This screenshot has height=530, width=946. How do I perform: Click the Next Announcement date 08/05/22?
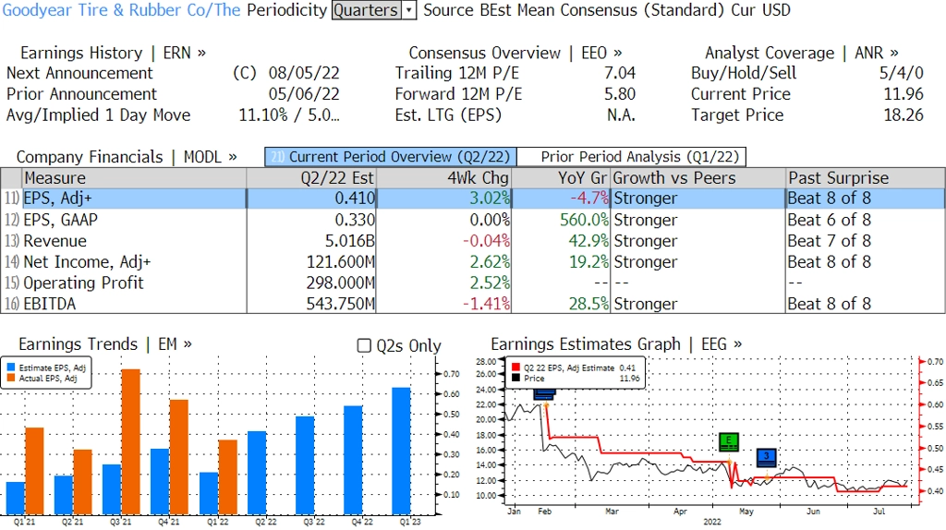(304, 73)
